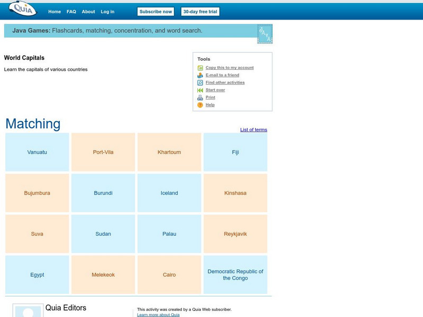Go to the About page

tap(88, 12)
